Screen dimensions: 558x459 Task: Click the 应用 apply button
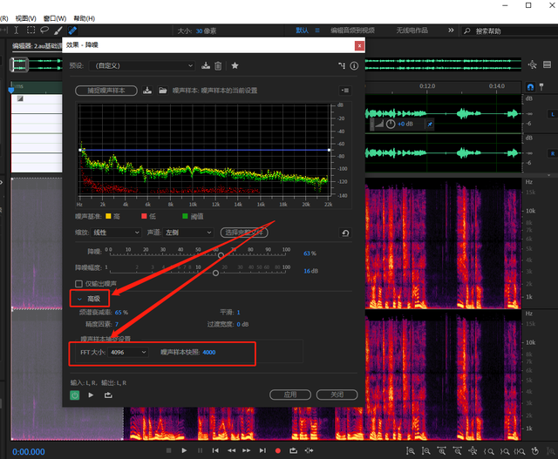click(x=289, y=395)
